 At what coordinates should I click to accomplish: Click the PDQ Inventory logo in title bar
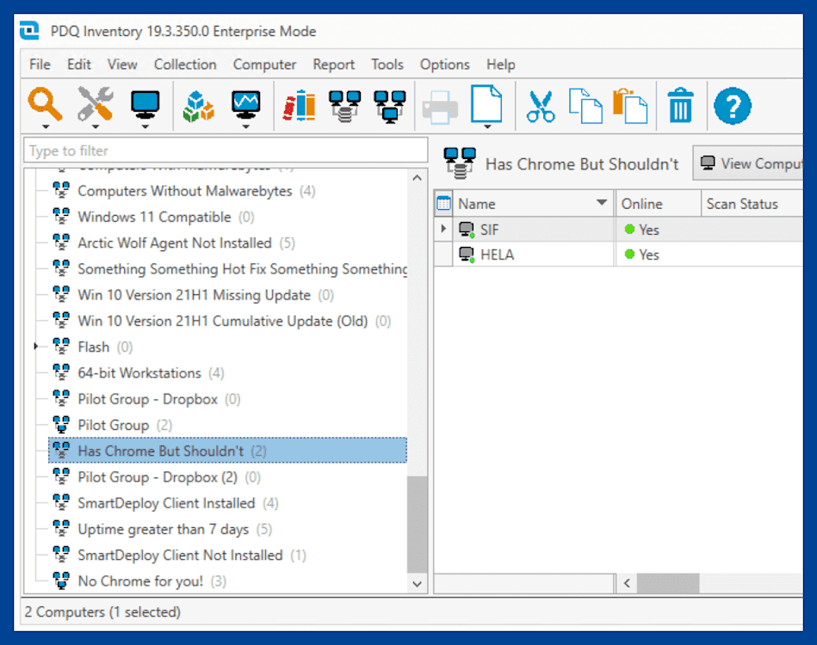click(x=29, y=31)
